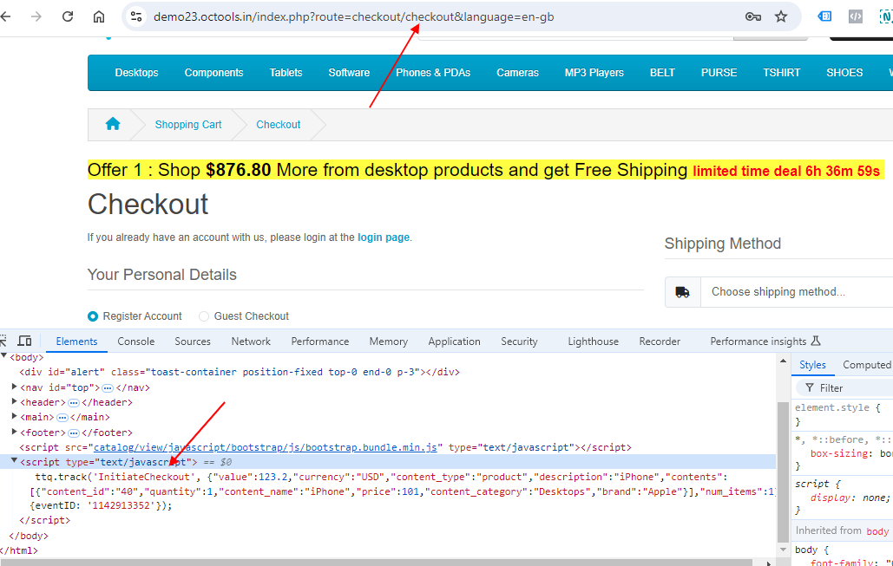Select the Register Account radio button
The image size is (893, 566).
(93, 316)
